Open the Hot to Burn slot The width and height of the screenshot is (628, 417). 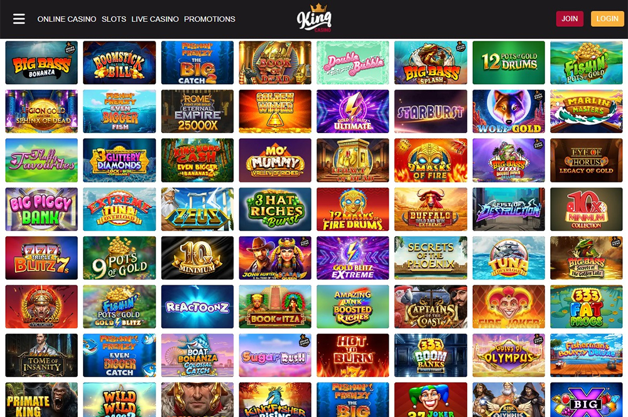(353, 356)
